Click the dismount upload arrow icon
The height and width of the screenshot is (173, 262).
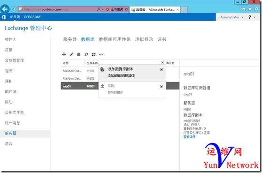click(102, 86)
